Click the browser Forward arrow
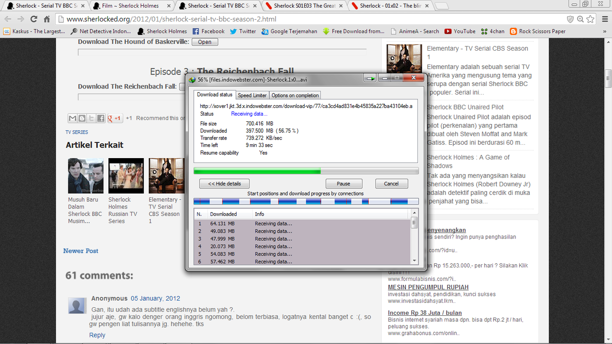612x344 pixels. point(21,19)
